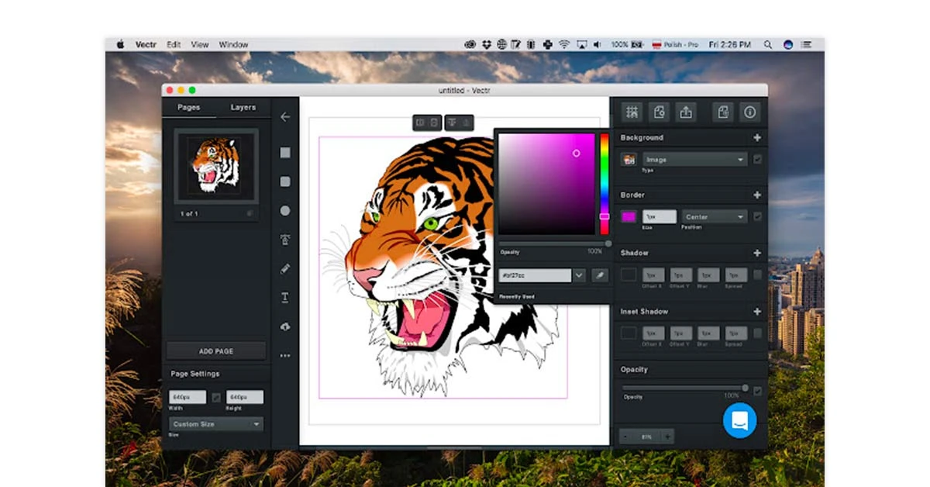Pick a color with the eyedropper icon
Viewport: 930px width, 487px height.
point(598,275)
